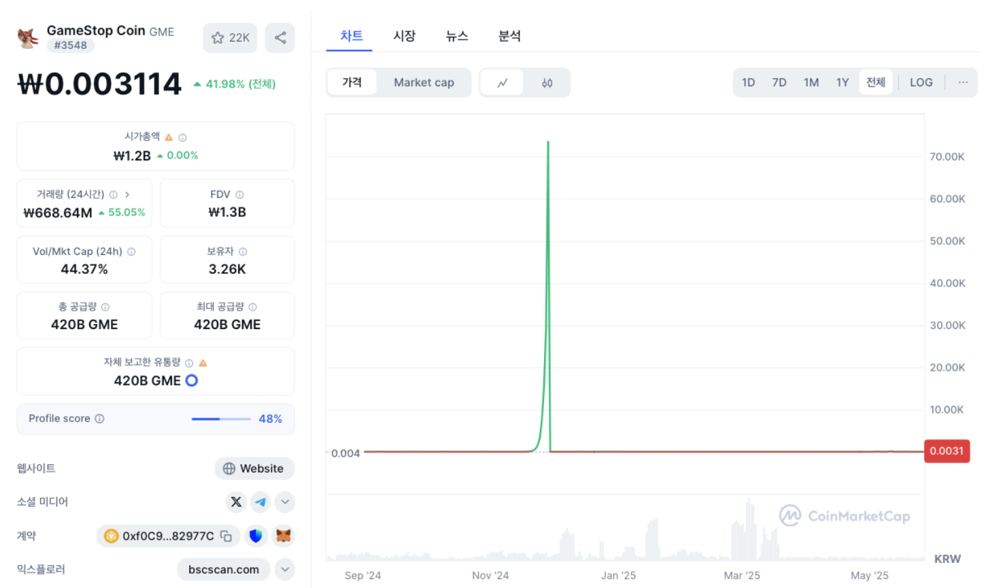Click the red 0.0031 price label
984x588 pixels.
point(947,451)
